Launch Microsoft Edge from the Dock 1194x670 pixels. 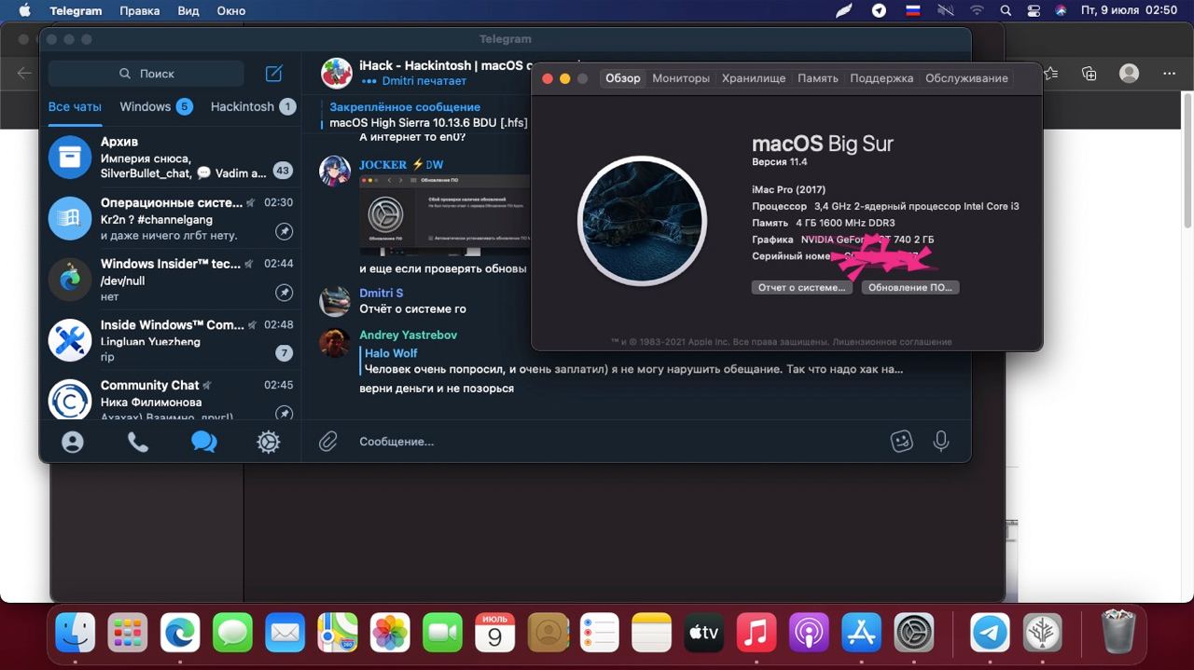pos(180,633)
